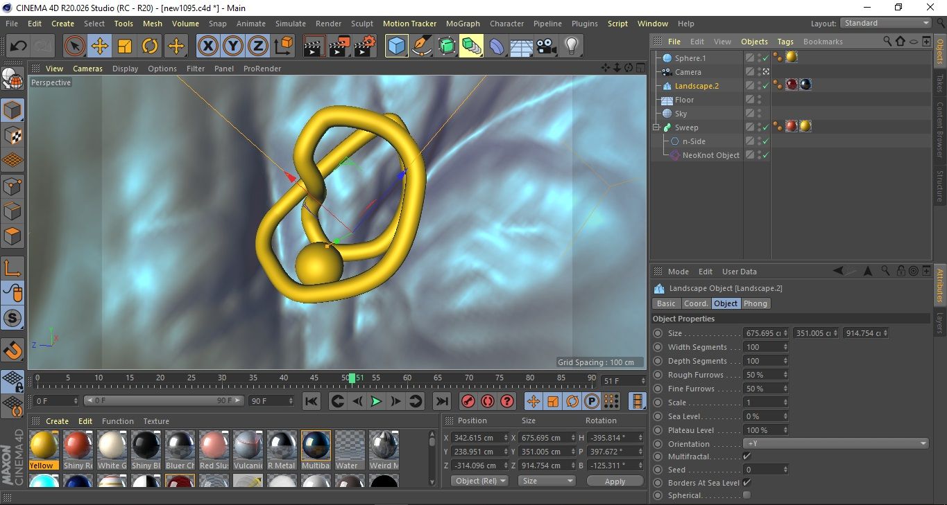Click the Apply button

615,481
